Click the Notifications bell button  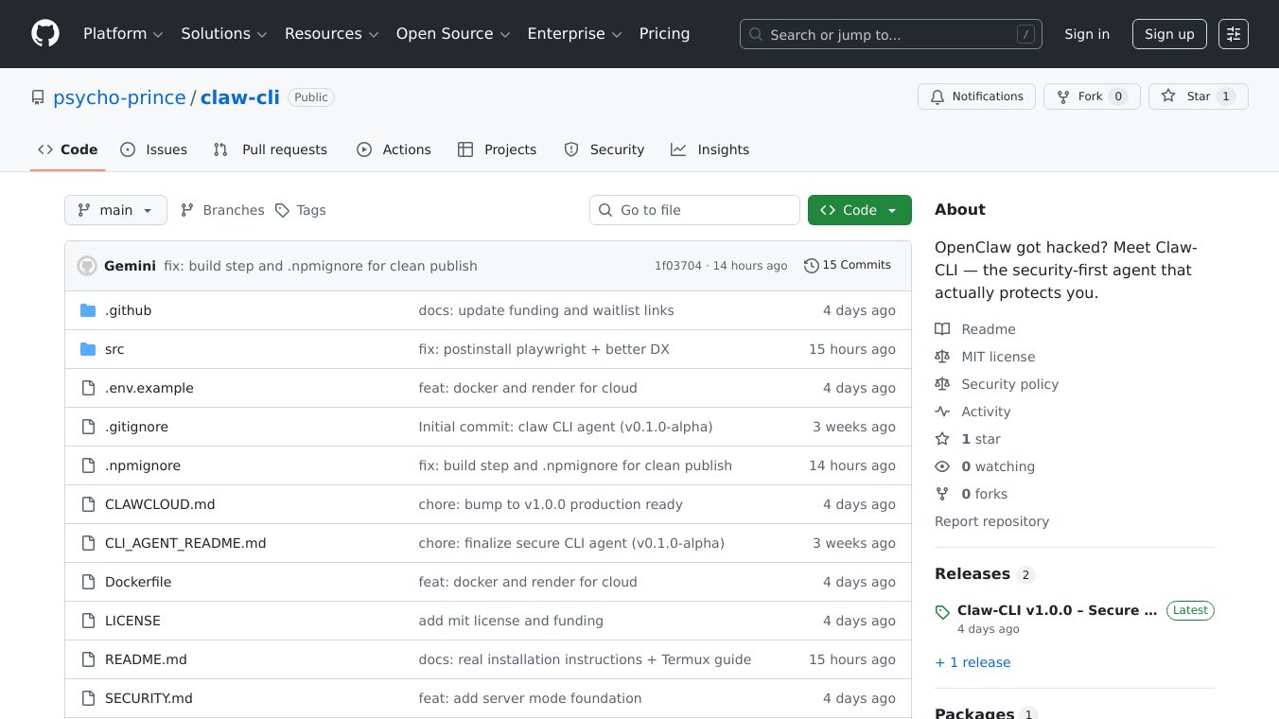point(976,96)
